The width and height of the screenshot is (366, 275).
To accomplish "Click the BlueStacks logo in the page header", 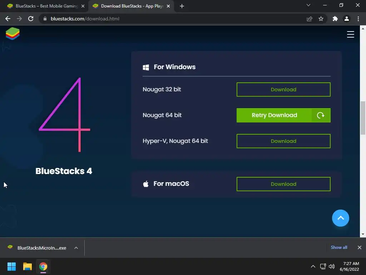I will 13,34.
